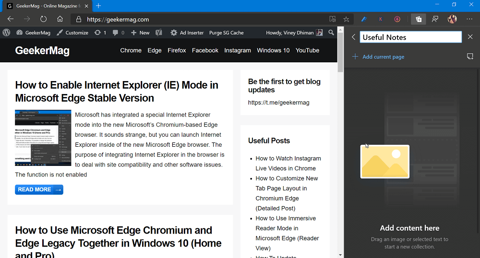Open the Facebook category
480x258 pixels.
pyautogui.click(x=205, y=50)
